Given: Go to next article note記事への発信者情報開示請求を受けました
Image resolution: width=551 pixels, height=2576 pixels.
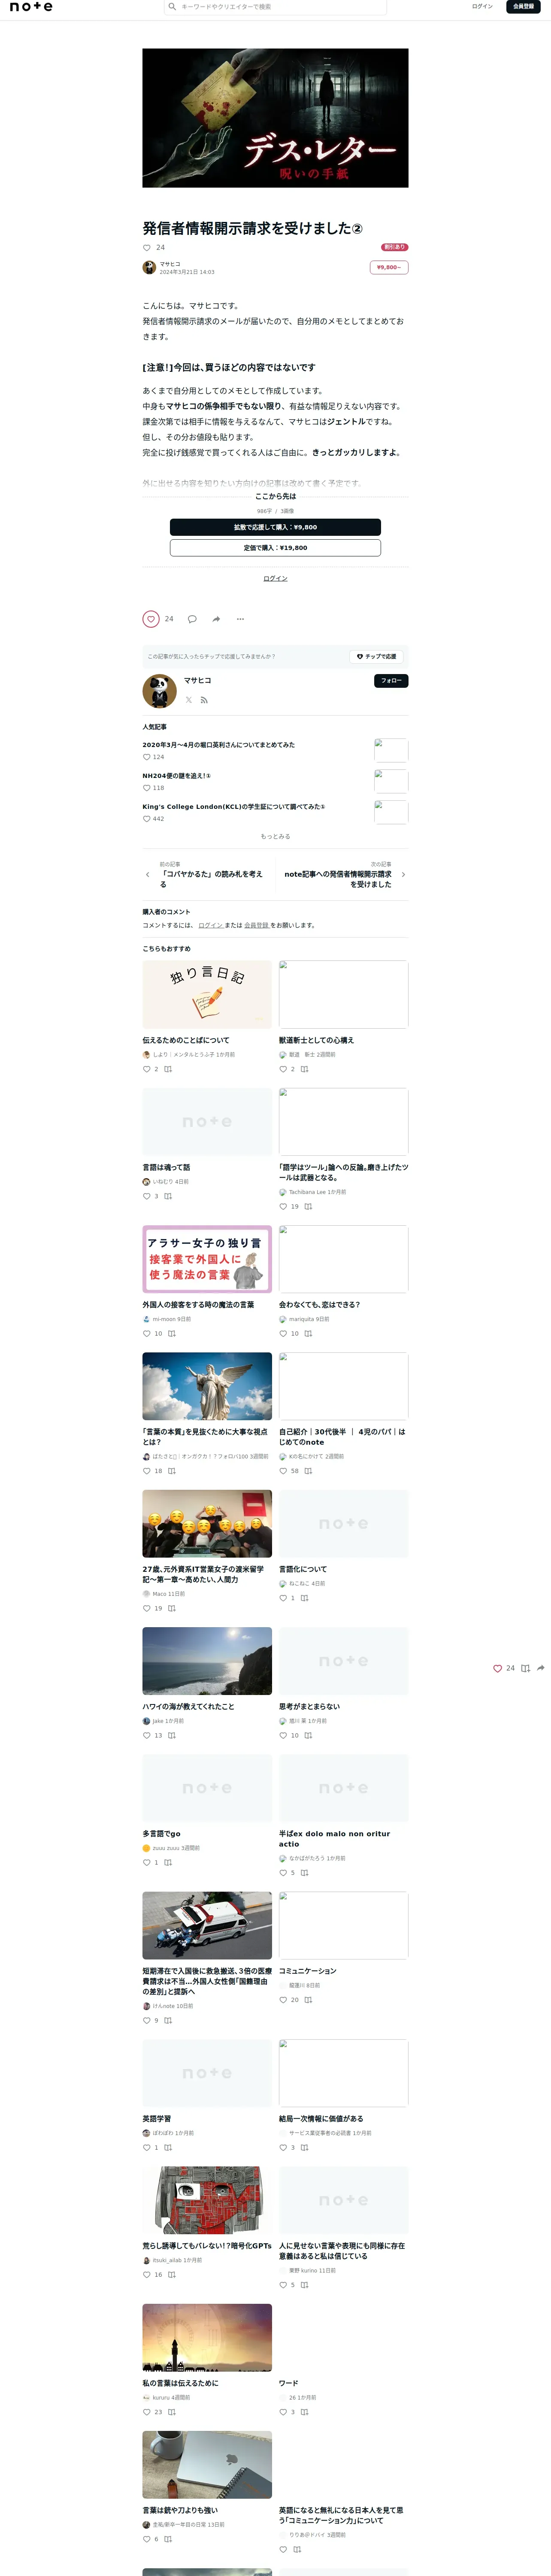Looking at the screenshot, I should 338,879.
